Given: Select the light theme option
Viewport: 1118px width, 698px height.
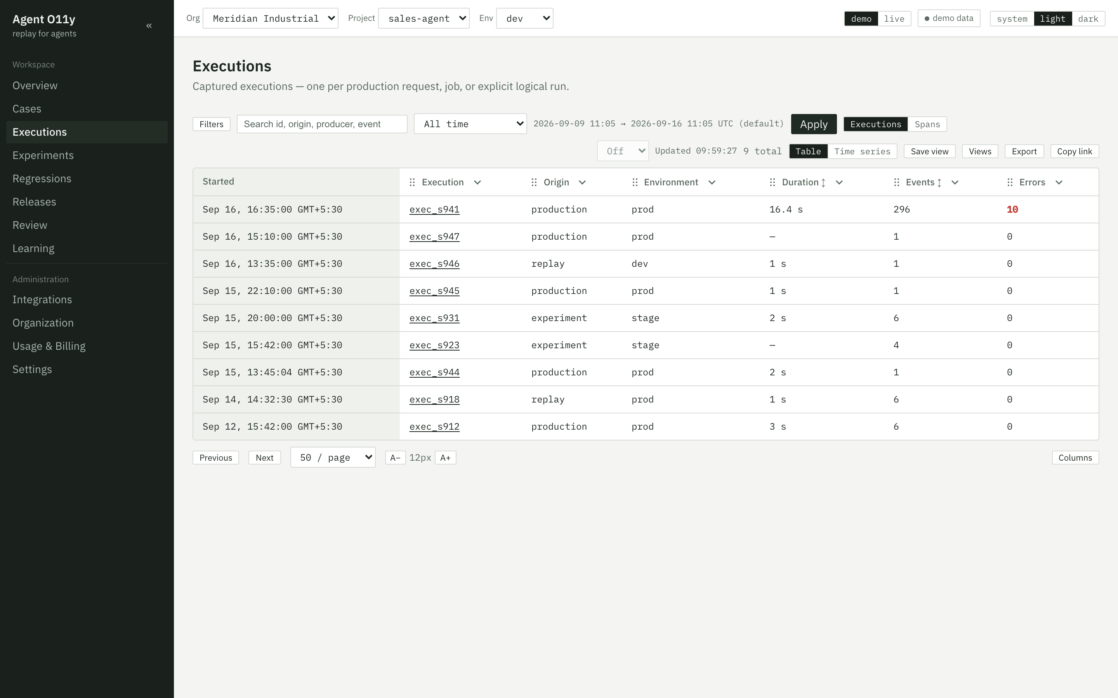Looking at the screenshot, I should pyautogui.click(x=1052, y=19).
